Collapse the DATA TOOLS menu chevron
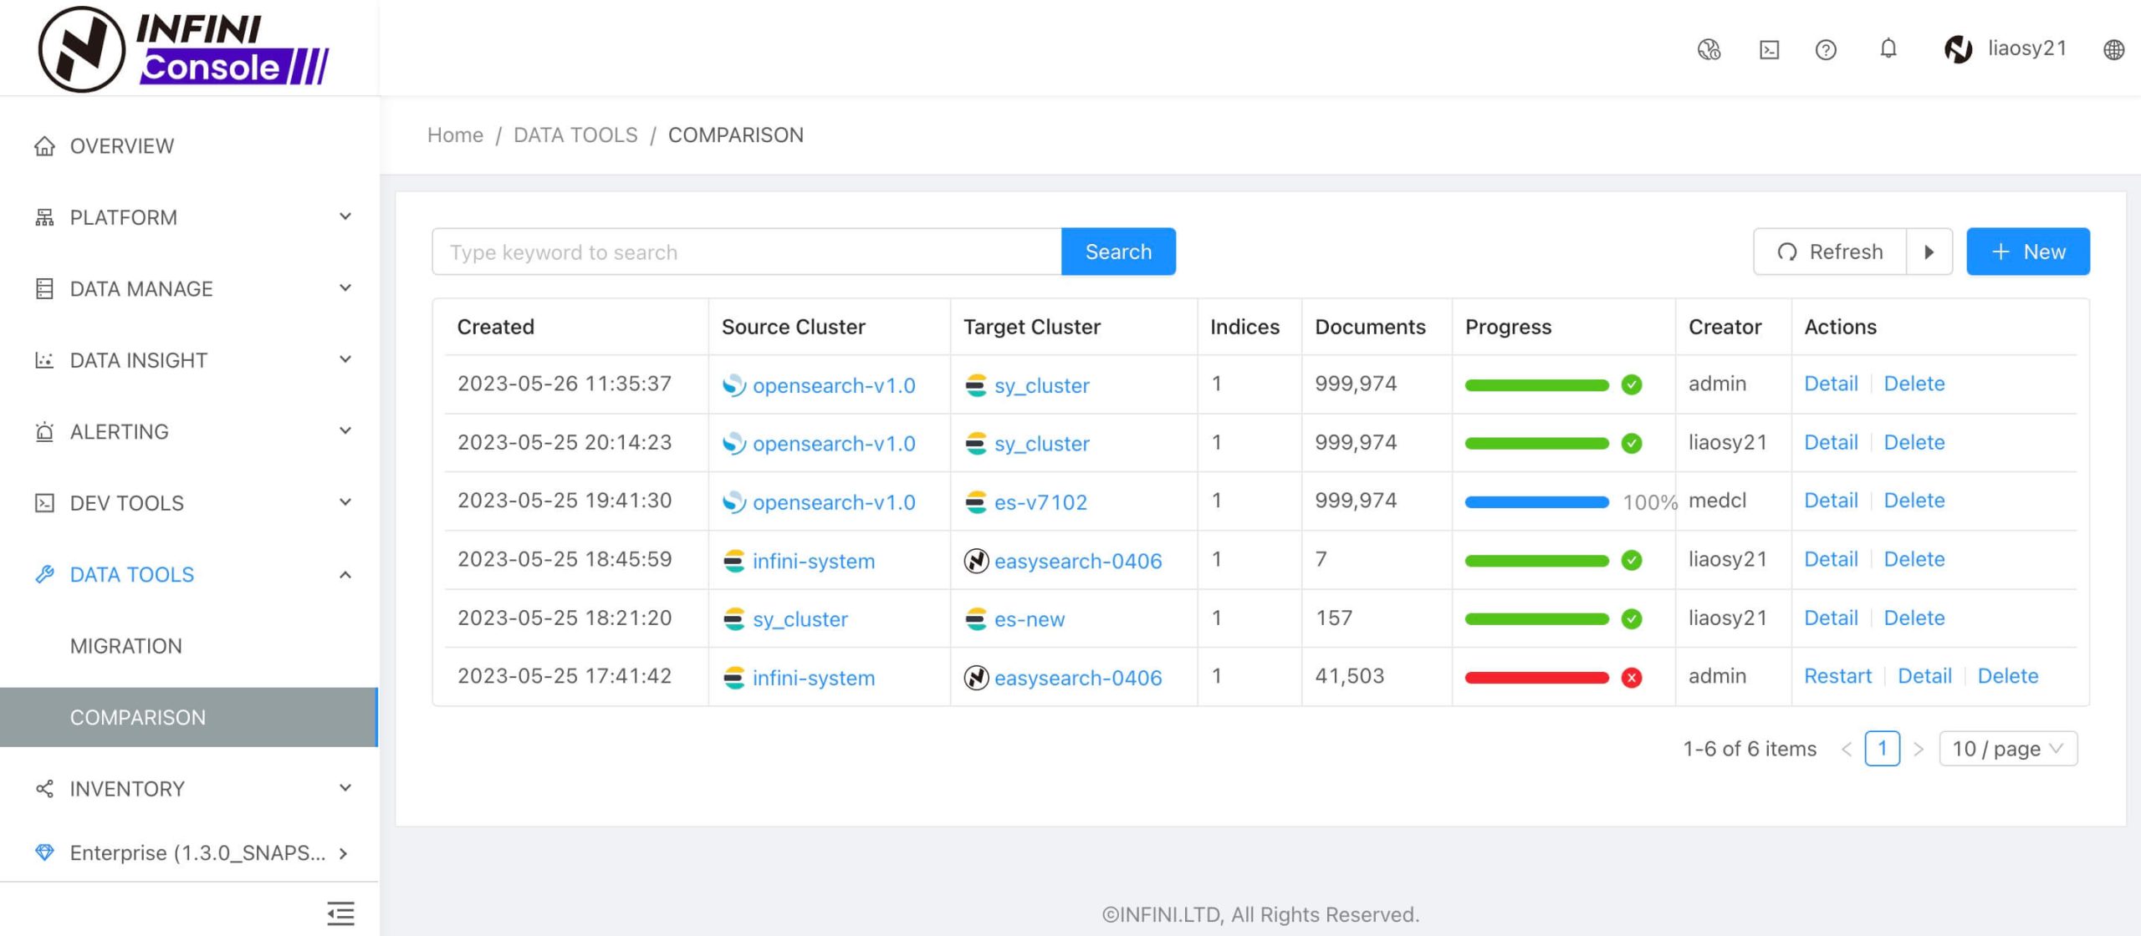The height and width of the screenshot is (936, 2141). 345,575
